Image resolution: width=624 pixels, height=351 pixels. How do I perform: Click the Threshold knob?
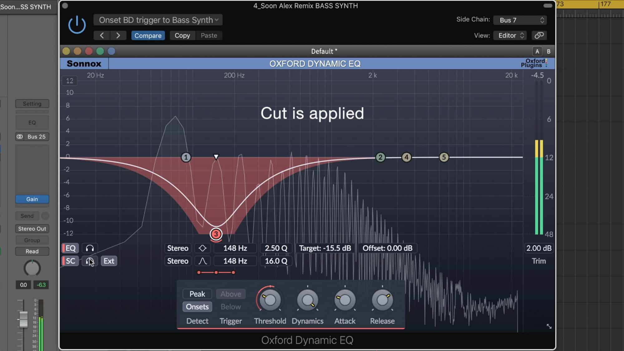pos(270,300)
